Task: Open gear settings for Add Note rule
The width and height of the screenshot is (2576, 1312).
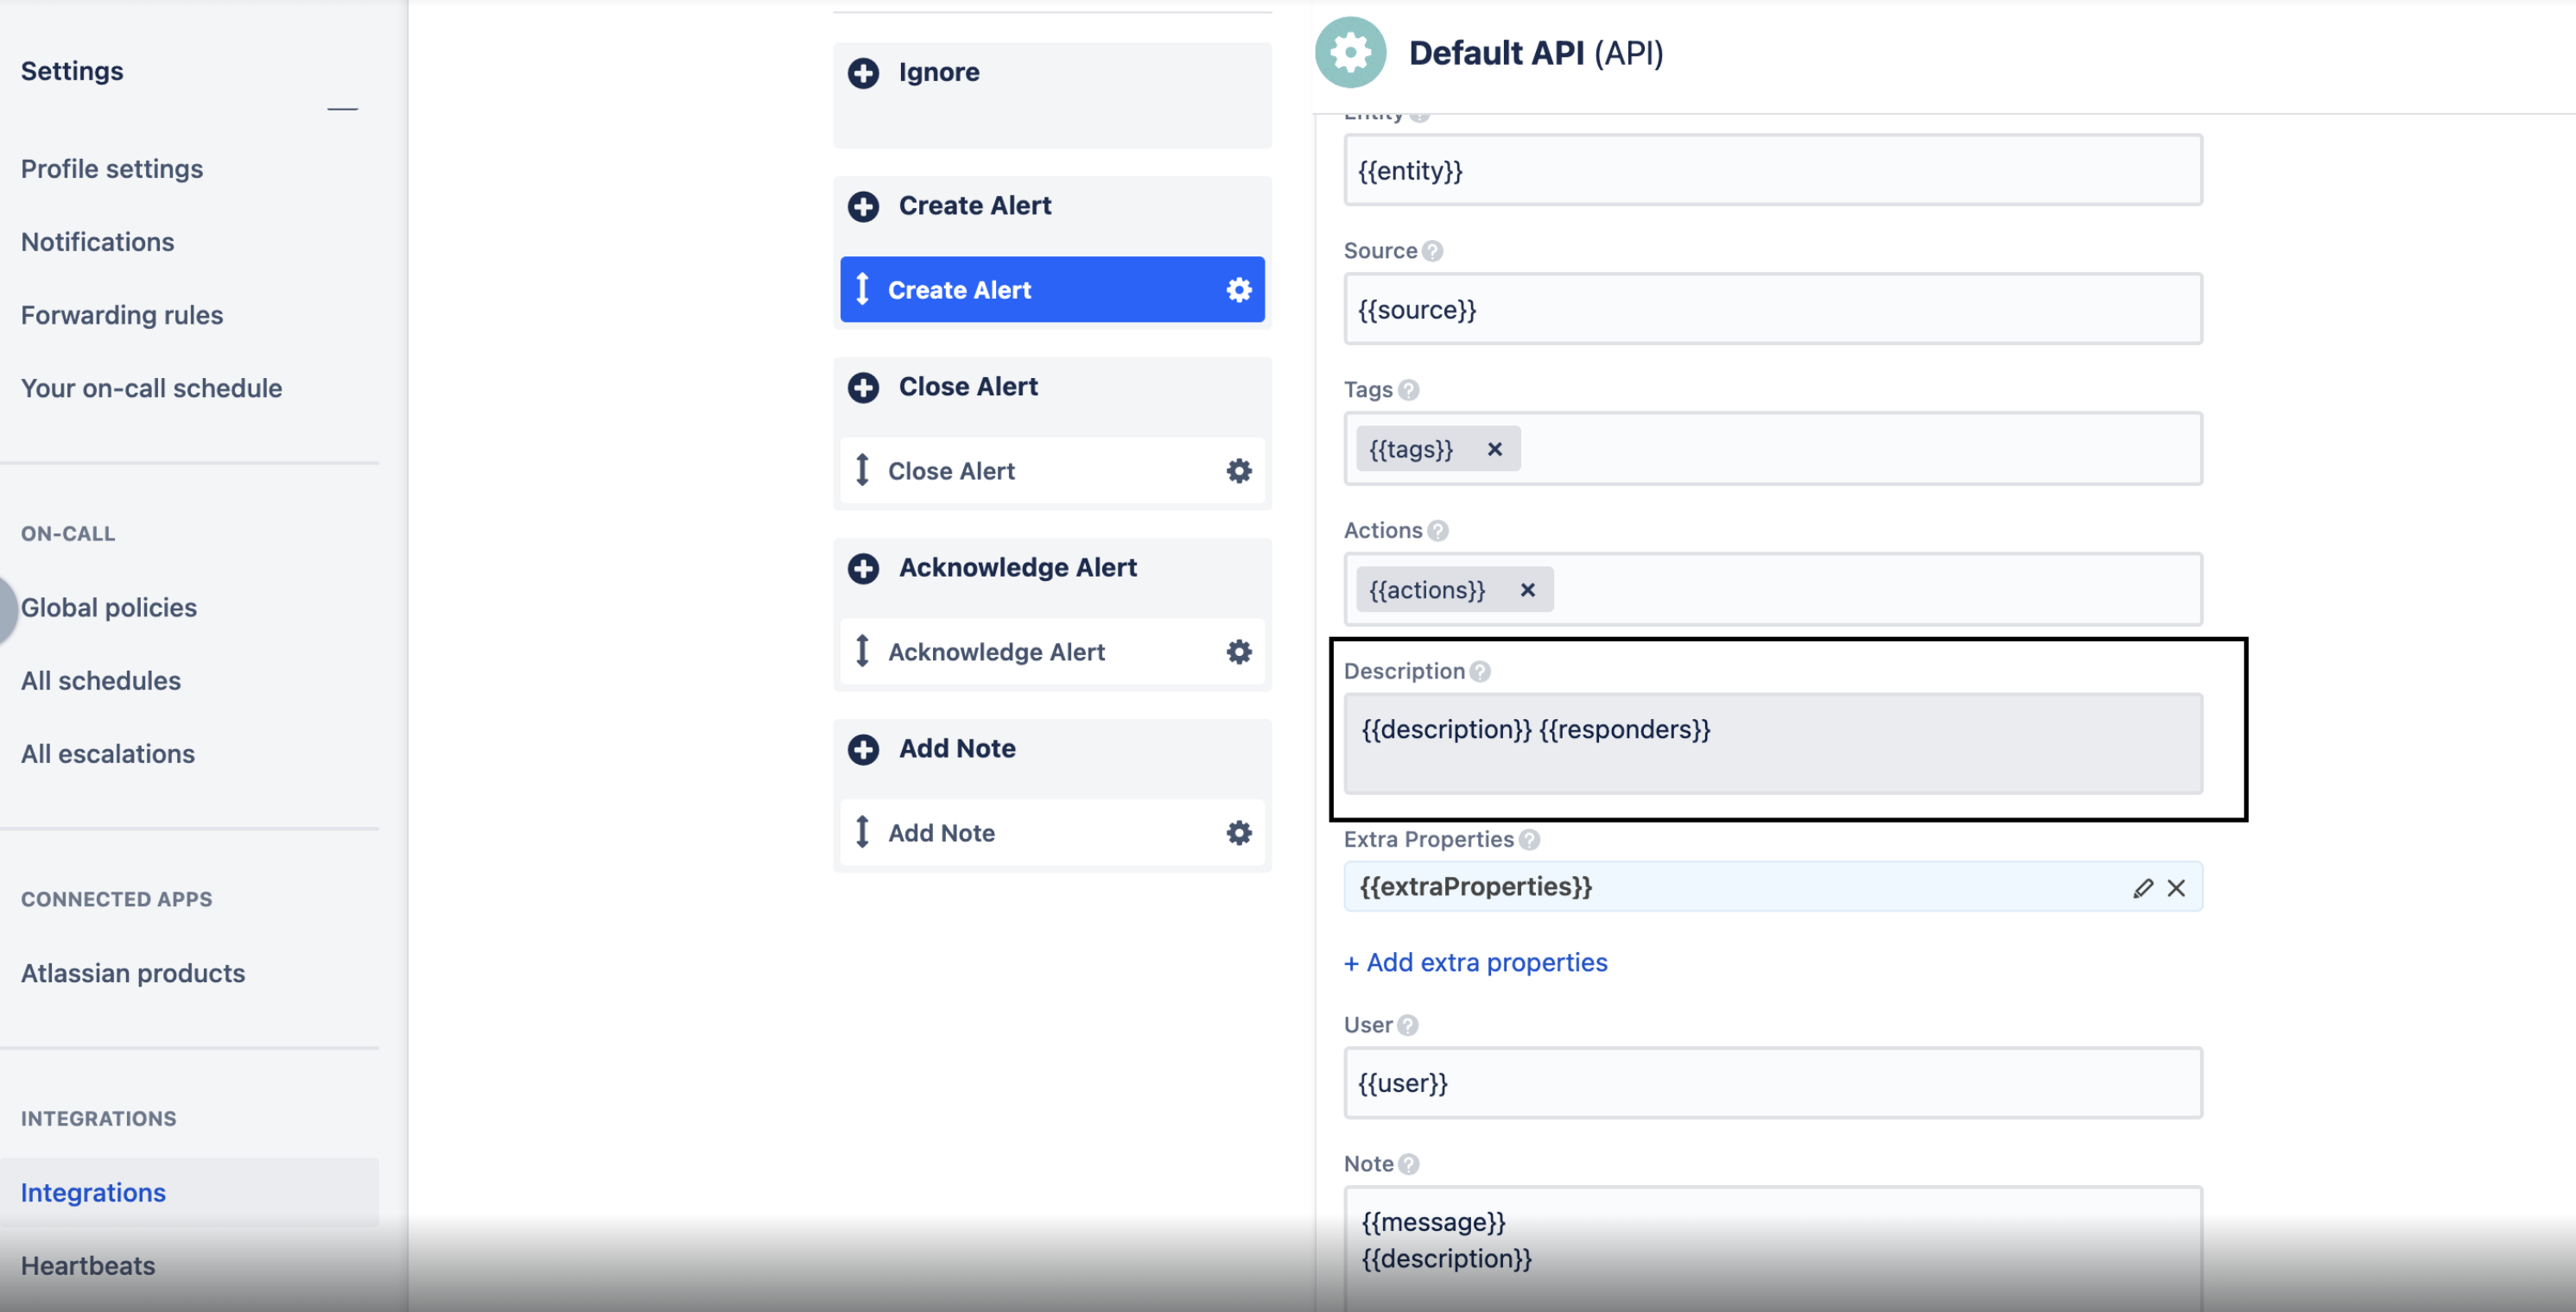Action: [x=1238, y=832]
